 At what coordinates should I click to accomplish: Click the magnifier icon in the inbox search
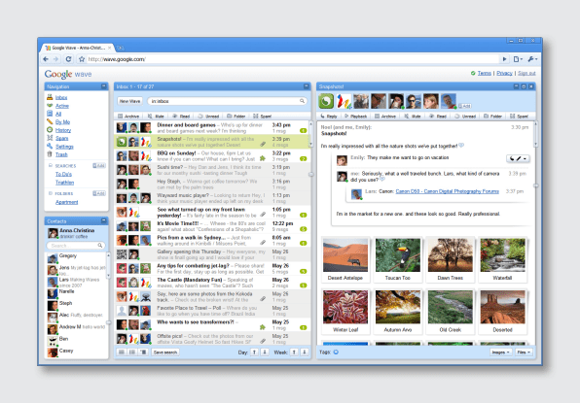pyautogui.click(x=302, y=101)
